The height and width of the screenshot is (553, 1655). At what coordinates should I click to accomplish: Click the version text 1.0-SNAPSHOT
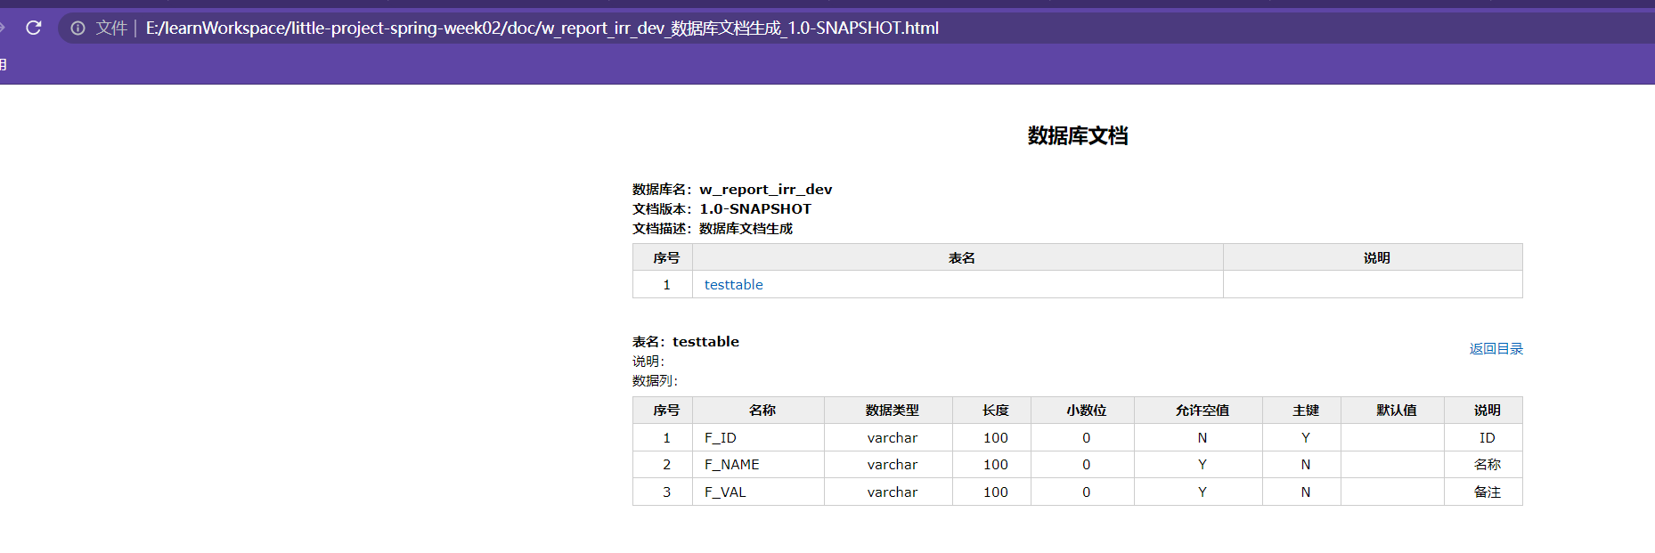(x=755, y=208)
